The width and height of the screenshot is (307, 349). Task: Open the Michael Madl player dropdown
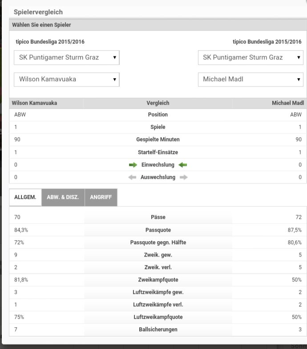pos(250,79)
